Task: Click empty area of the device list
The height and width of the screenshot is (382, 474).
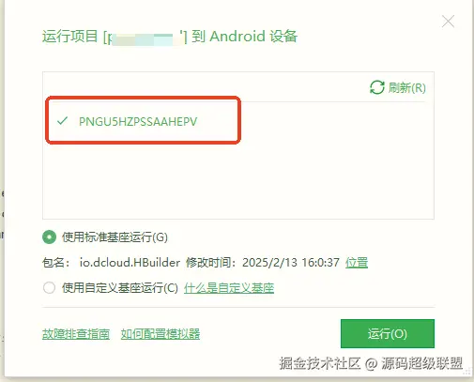Action: pos(237,181)
